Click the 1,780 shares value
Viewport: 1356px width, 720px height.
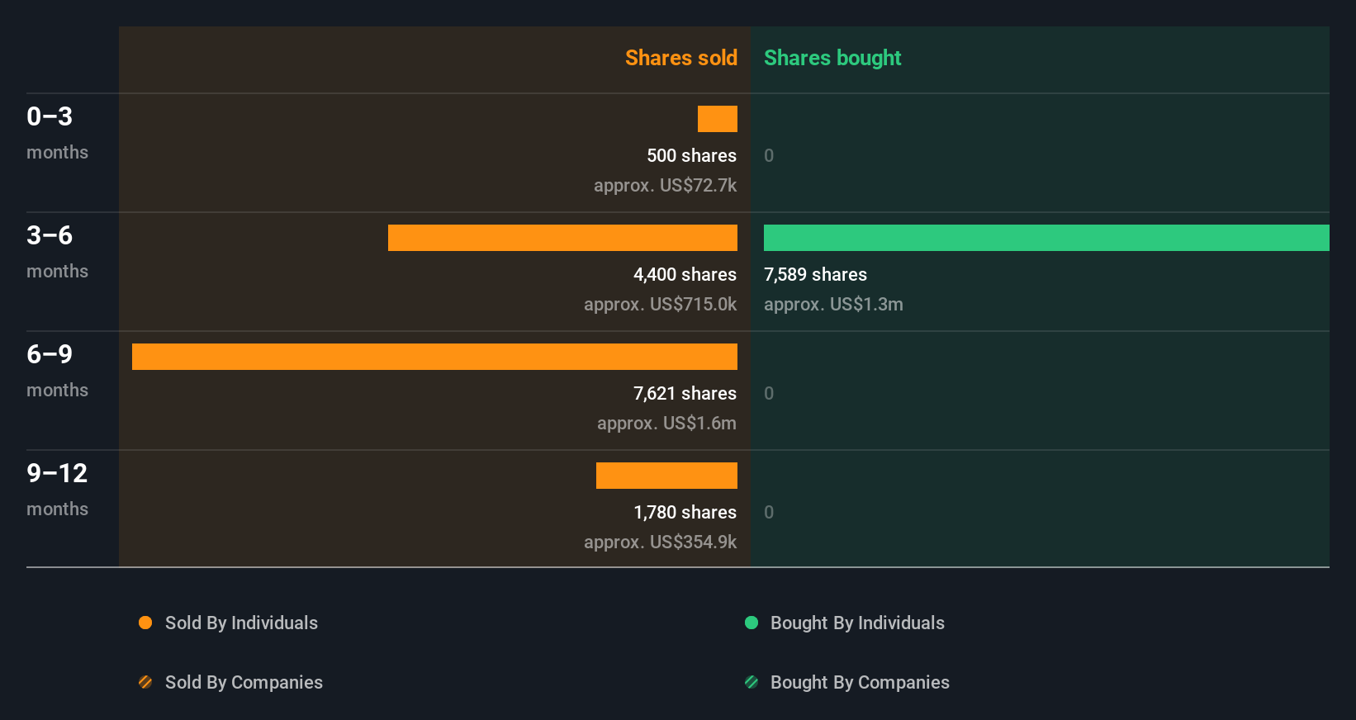point(685,512)
